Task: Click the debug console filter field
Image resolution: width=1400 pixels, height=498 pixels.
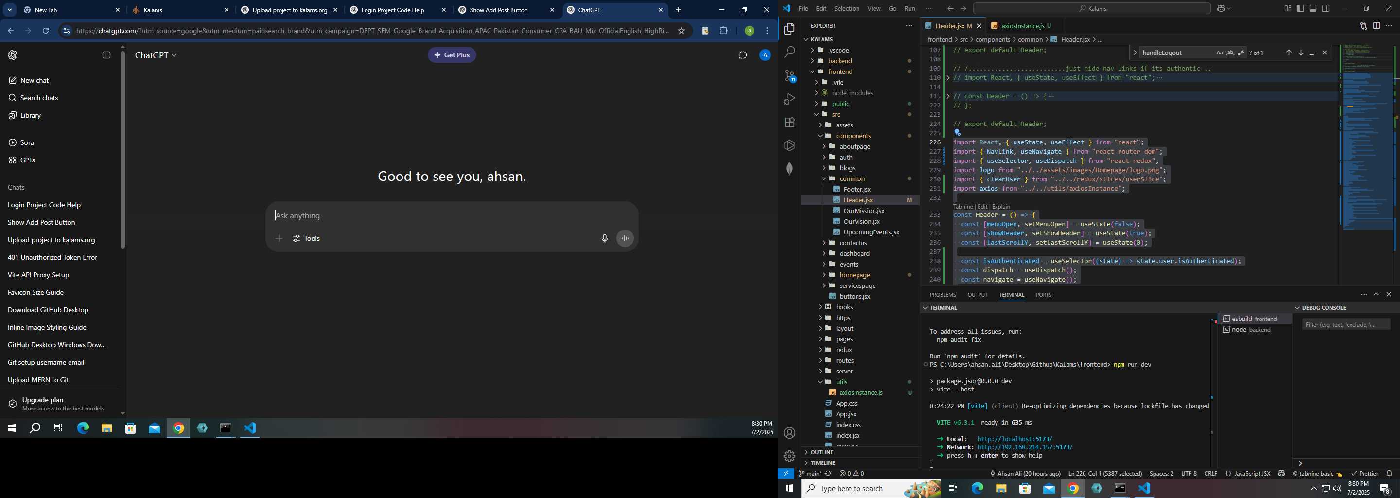Action: (1346, 324)
